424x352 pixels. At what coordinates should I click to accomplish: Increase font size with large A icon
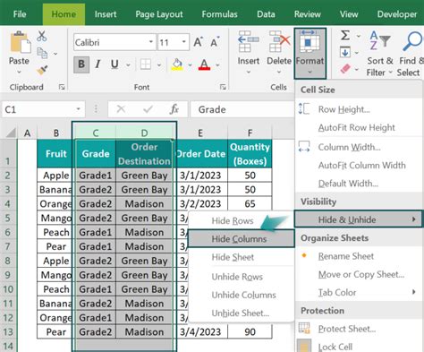199,42
